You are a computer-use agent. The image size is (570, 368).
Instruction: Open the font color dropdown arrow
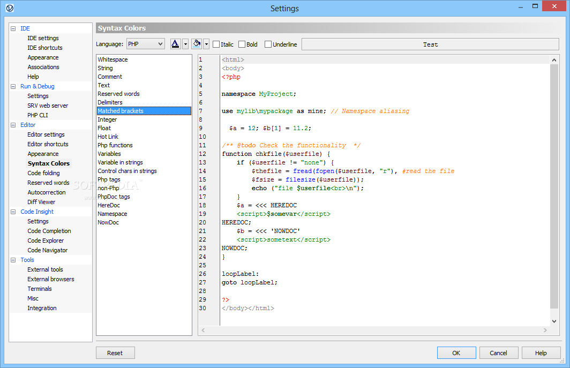[x=185, y=44]
